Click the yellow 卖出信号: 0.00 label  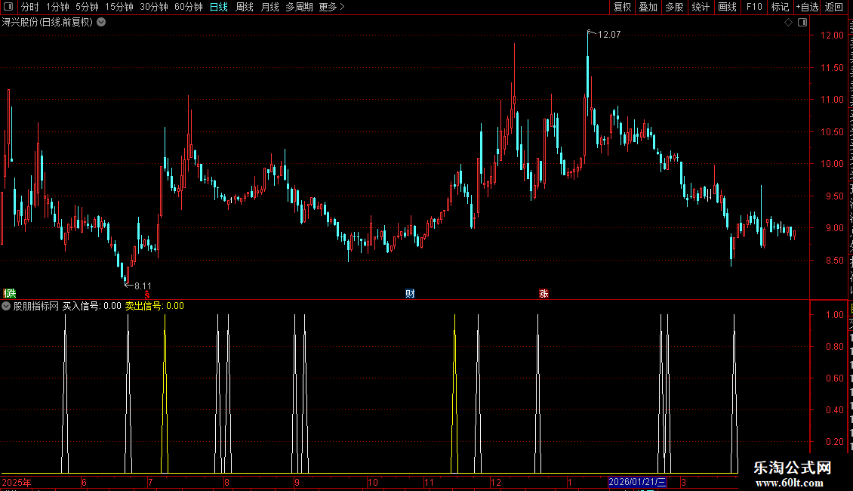coord(155,306)
